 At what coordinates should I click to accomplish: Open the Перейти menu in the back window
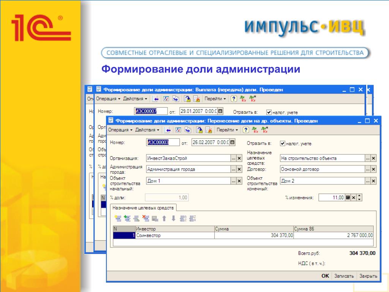point(215,99)
